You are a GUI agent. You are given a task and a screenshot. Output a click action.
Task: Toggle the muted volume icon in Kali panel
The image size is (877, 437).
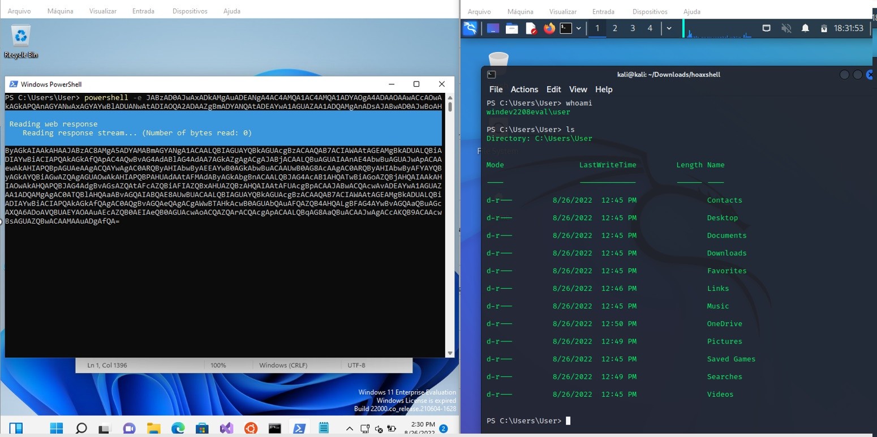click(x=786, y=28)
